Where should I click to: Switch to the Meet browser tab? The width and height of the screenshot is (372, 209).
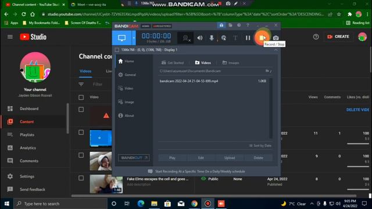coord(91,5)
